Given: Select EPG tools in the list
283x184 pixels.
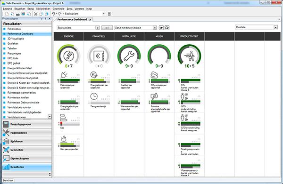Looking at the screenshot, I should 13,58.
